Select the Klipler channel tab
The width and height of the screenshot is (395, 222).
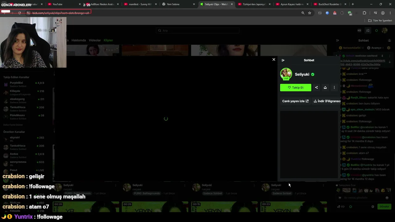[108, 40]
